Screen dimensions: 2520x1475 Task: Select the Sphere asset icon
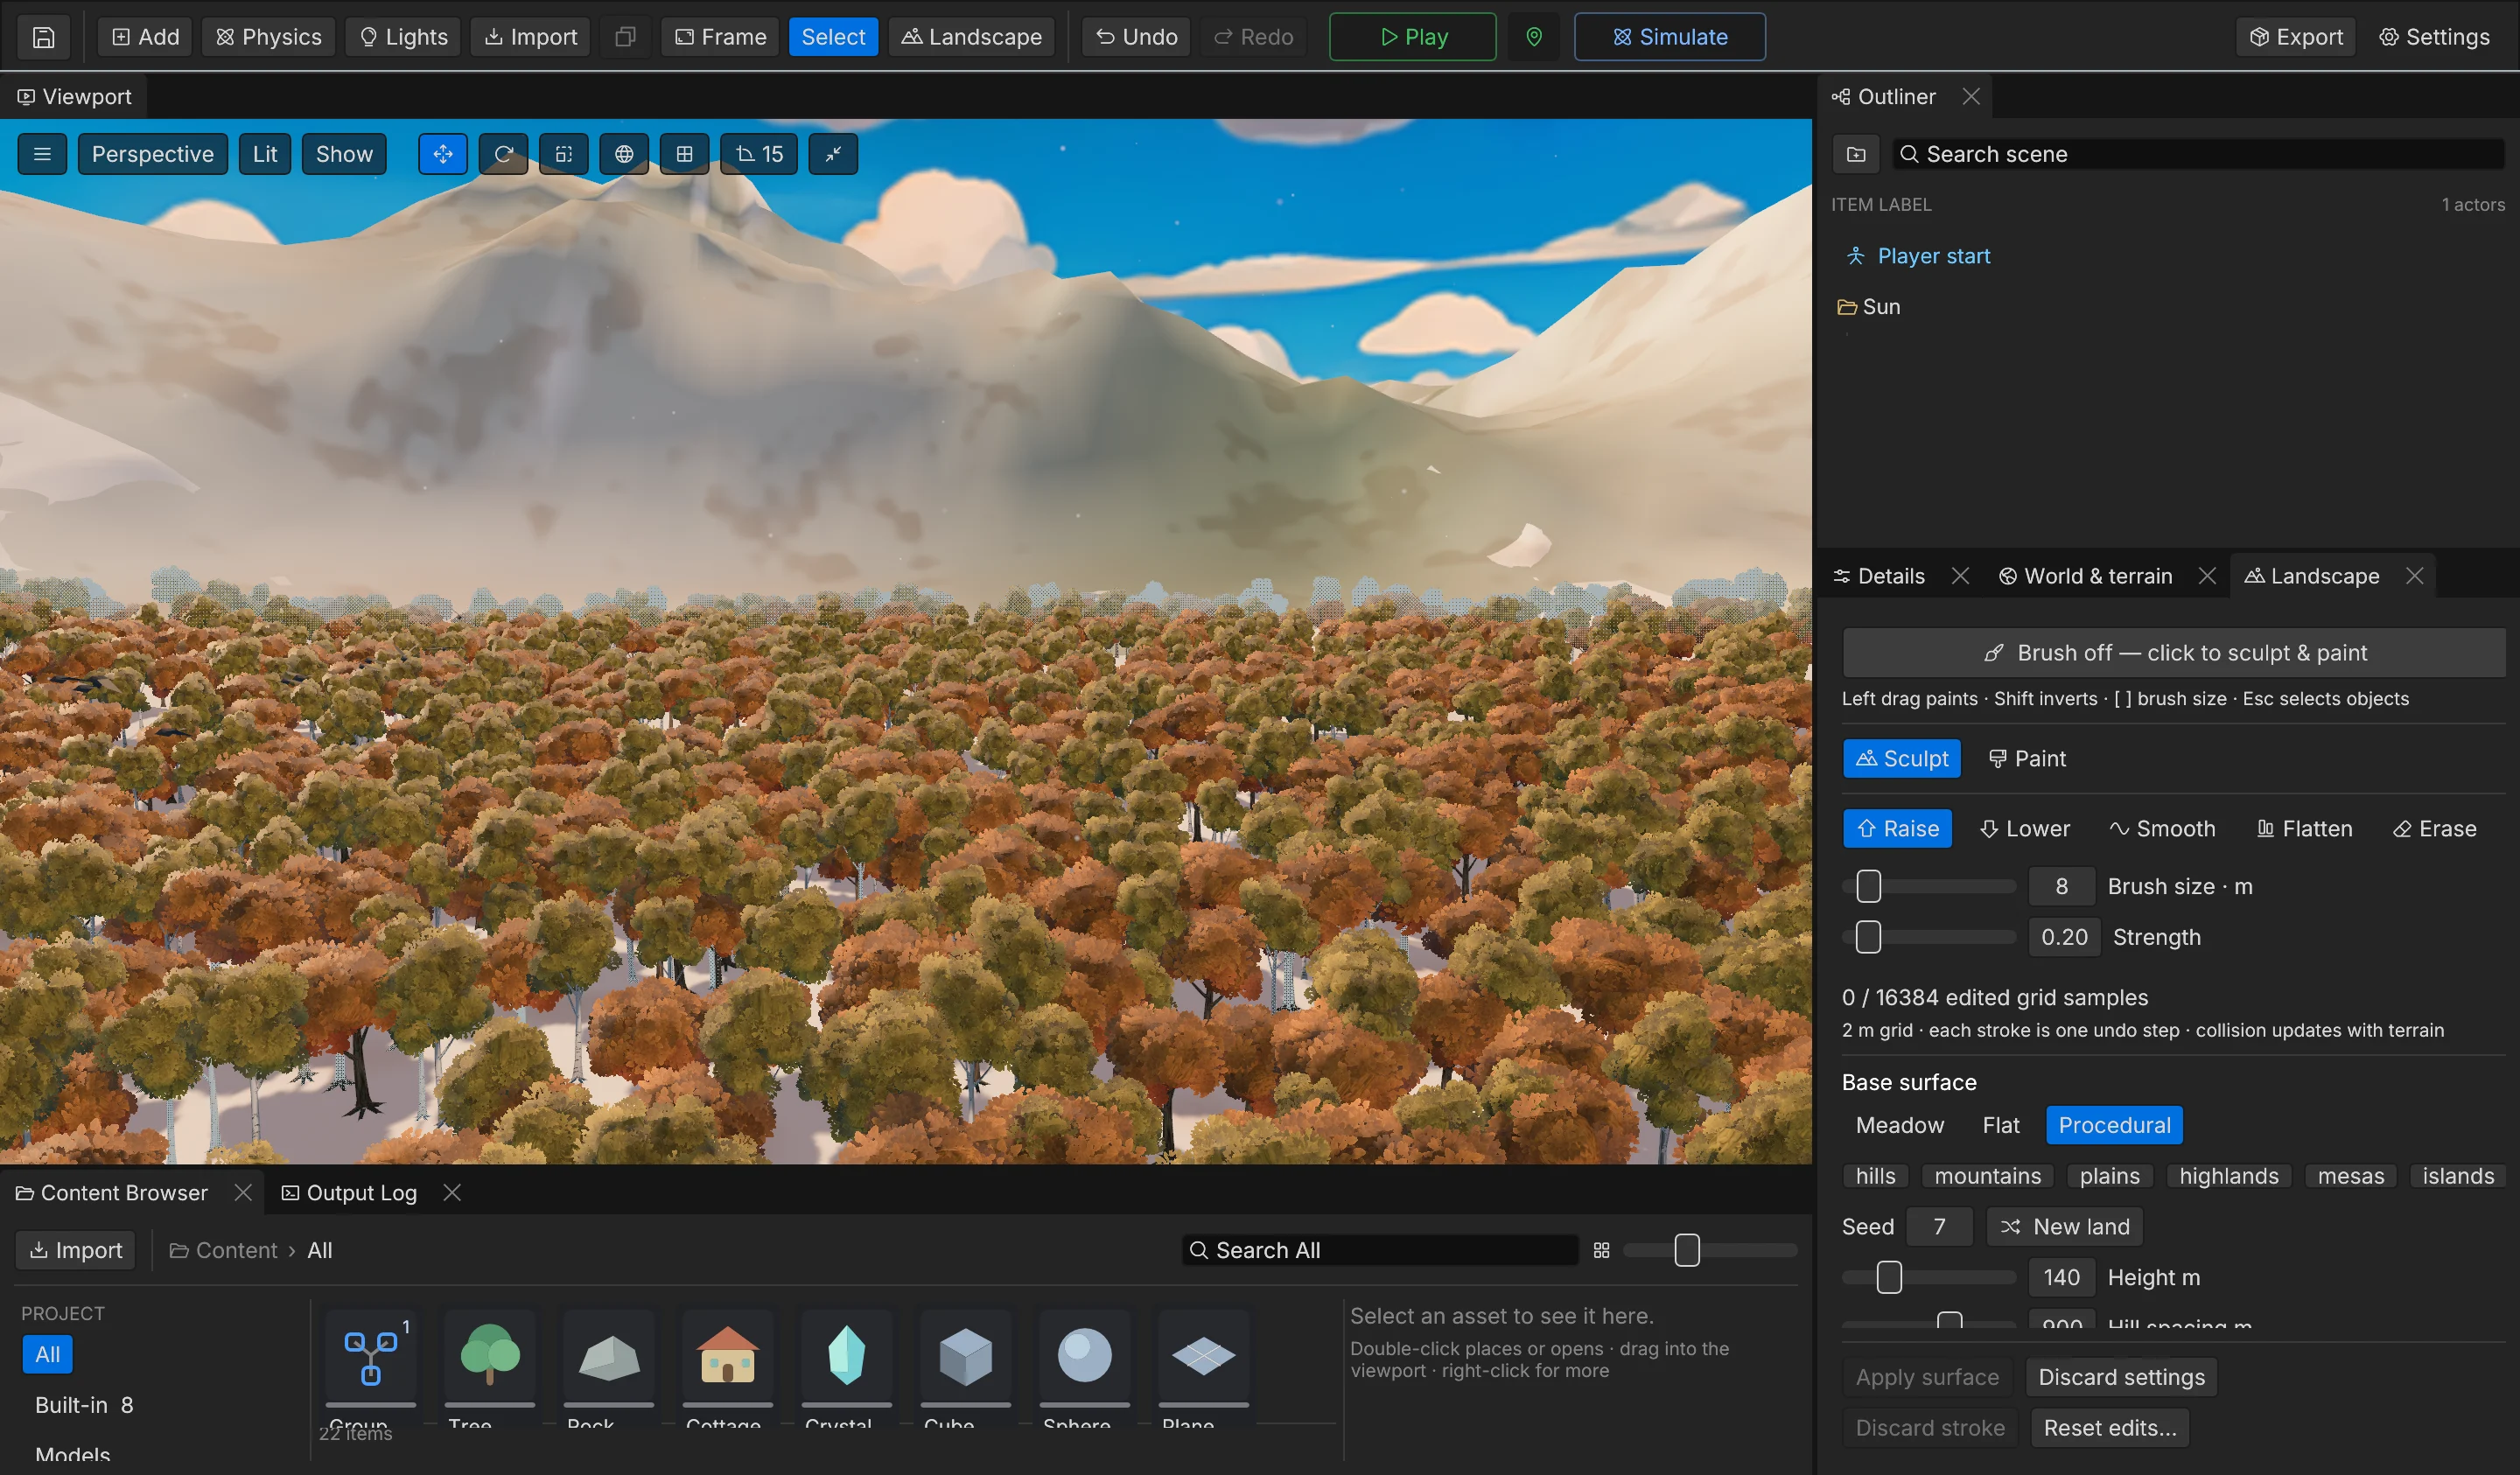coord(1084,1356)
